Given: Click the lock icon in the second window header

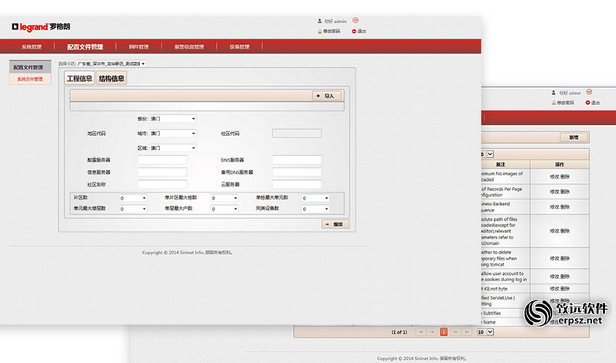Looking at the screenshot, I should click(553, 103).
